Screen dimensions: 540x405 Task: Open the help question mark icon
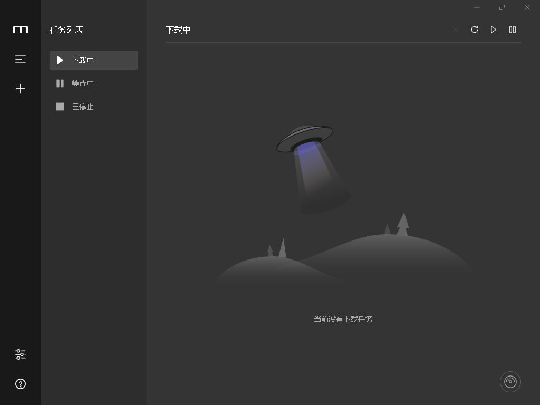(21, 384)
